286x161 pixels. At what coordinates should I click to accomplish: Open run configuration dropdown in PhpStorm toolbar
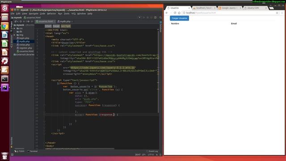139,17
